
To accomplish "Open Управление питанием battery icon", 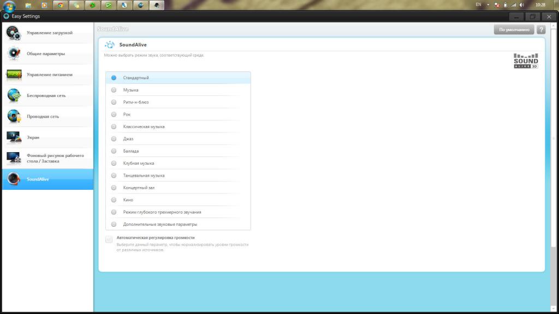I will click(14, 74).
